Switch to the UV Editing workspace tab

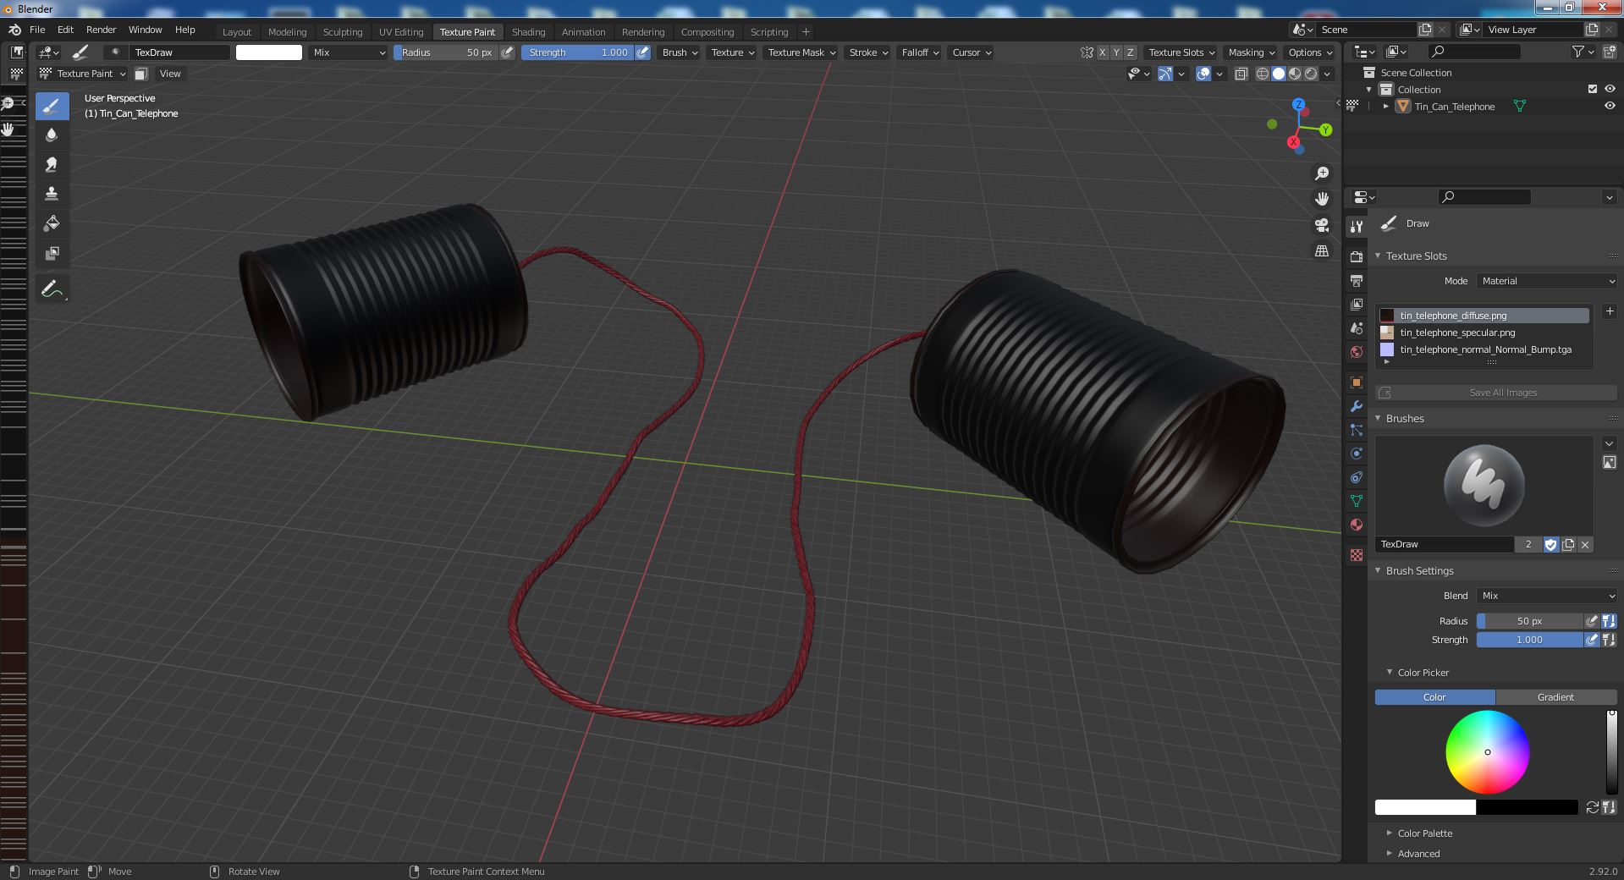coord(400,32)
